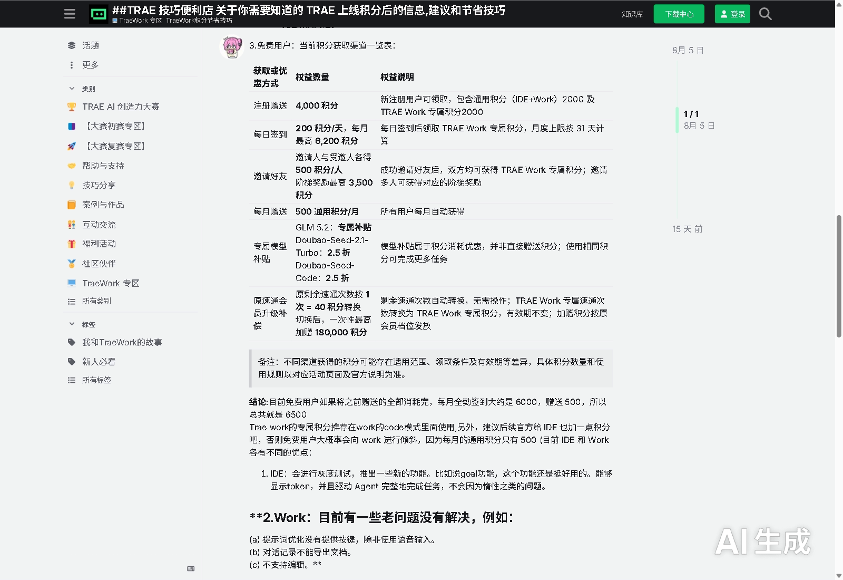The image size is (843, 580).
Task: Jump to timeline end 15 天 前
Action: point(687,229)
